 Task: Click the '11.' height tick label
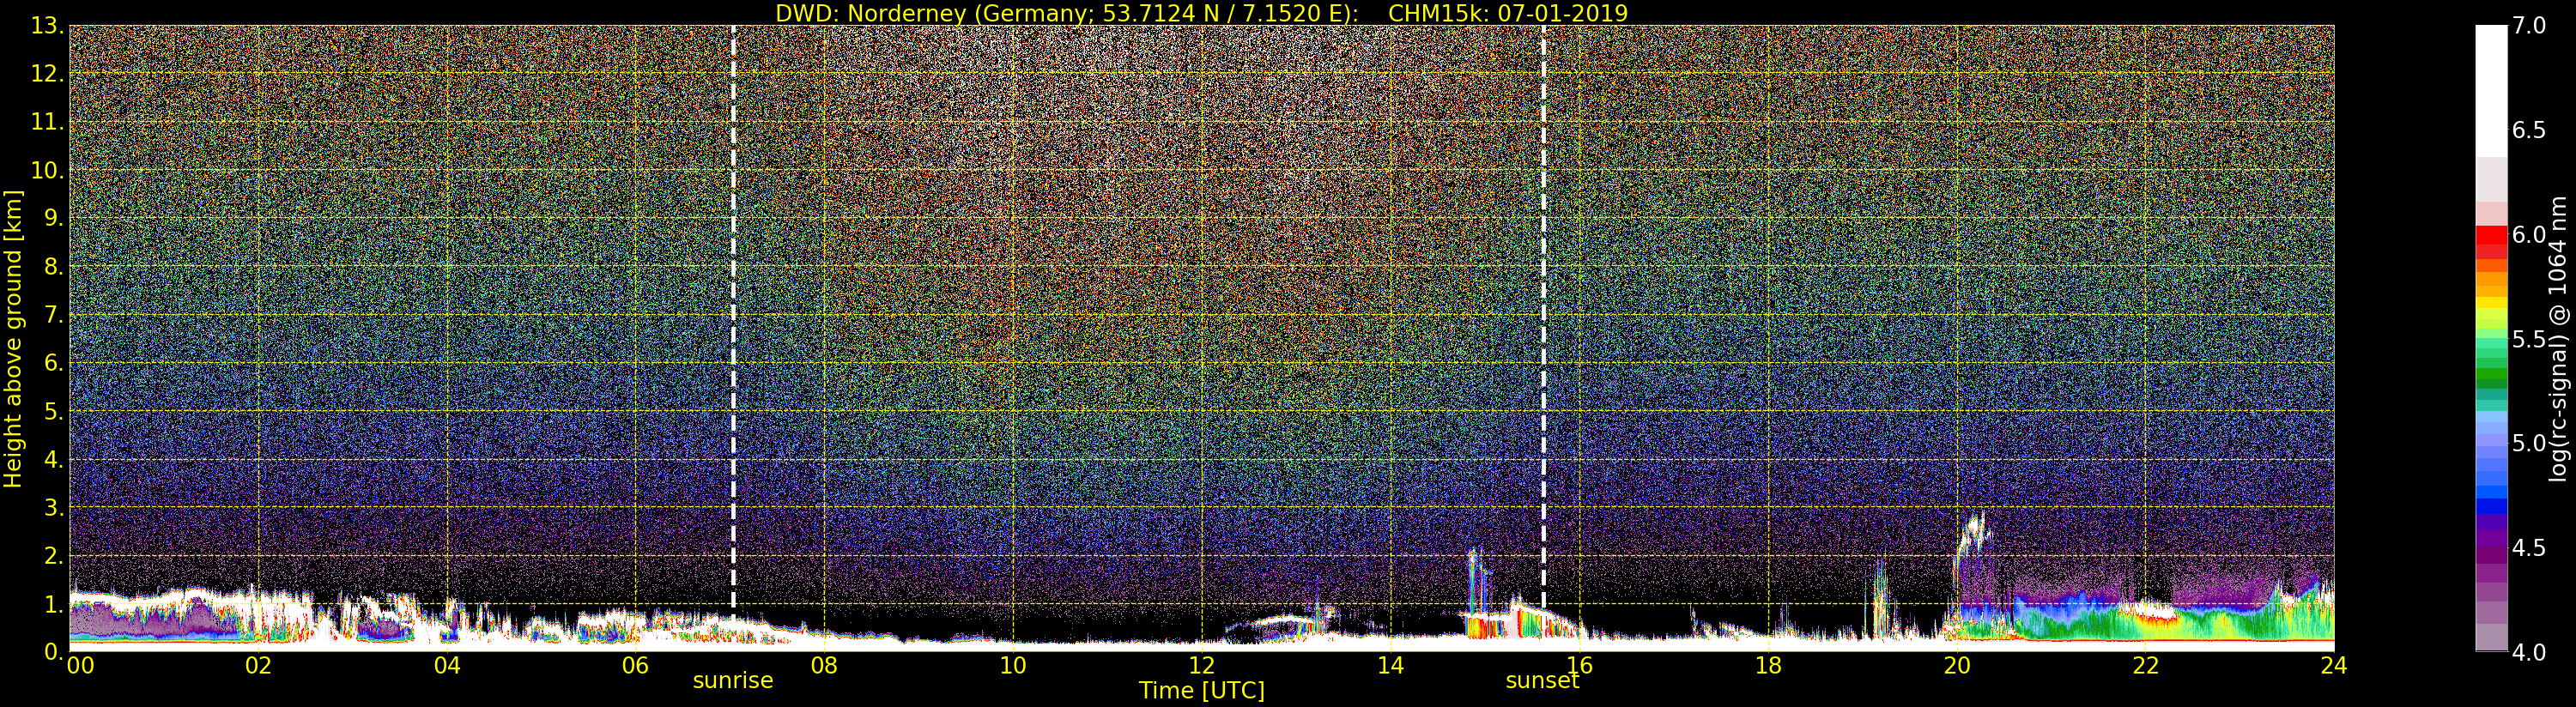coord(47,122)
